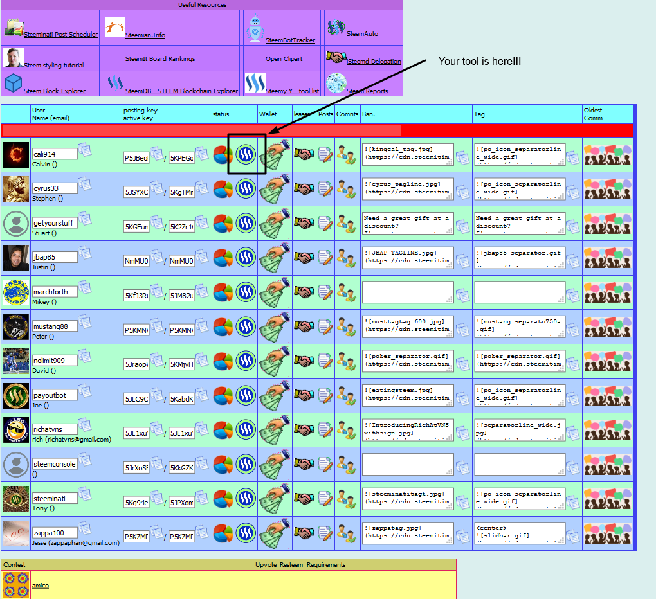Click the Steemd Delegation handshake icon
Screen dimensions: 656x599
pyautogui.click(x=336, y=57)
